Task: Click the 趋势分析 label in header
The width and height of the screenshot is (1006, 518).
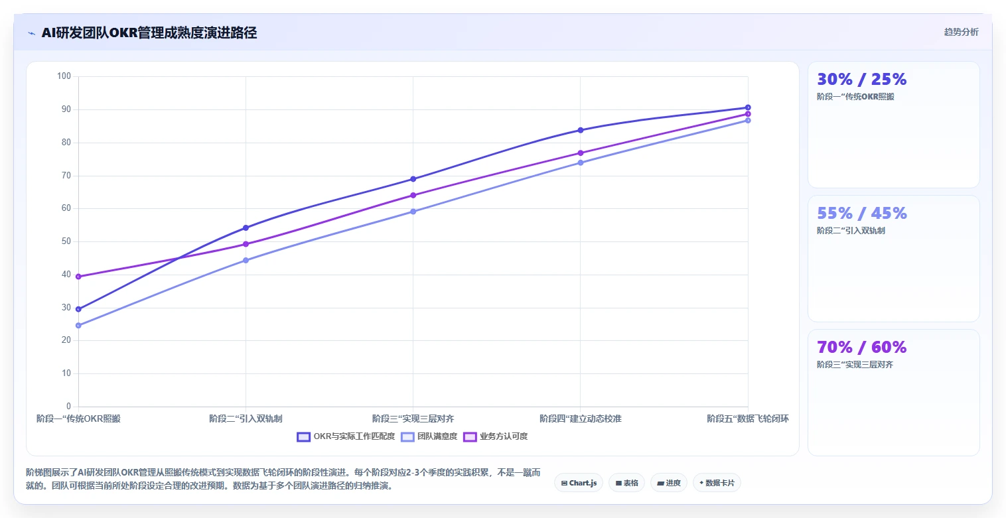Action: 961,32
